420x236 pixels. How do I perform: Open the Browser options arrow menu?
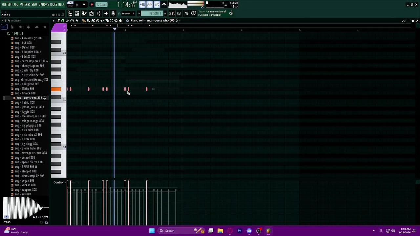(x=2, y=21)
